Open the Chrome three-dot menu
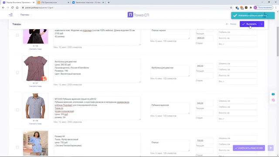This screenshot has width=279, height=157. click(276, 8)
